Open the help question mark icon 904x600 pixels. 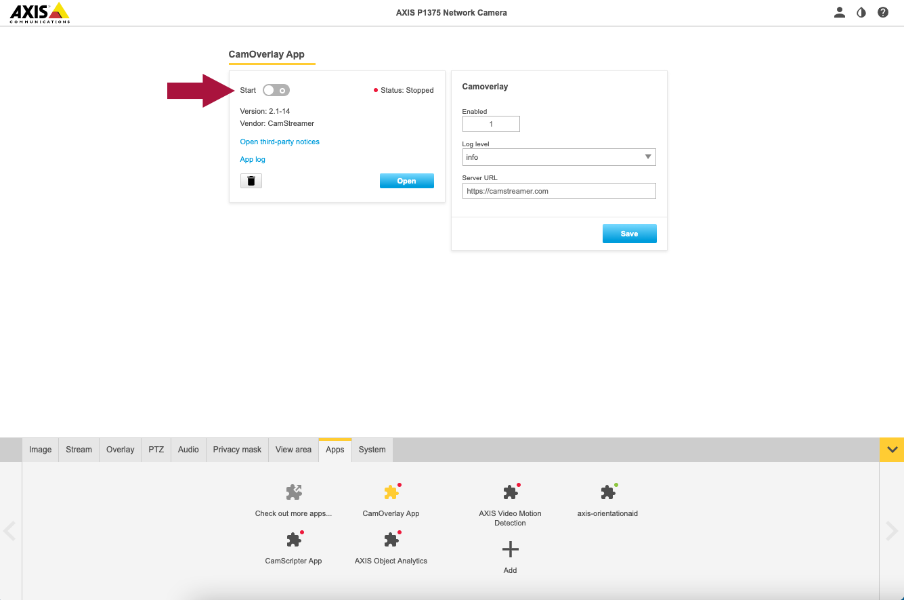(x=883, y=12)
